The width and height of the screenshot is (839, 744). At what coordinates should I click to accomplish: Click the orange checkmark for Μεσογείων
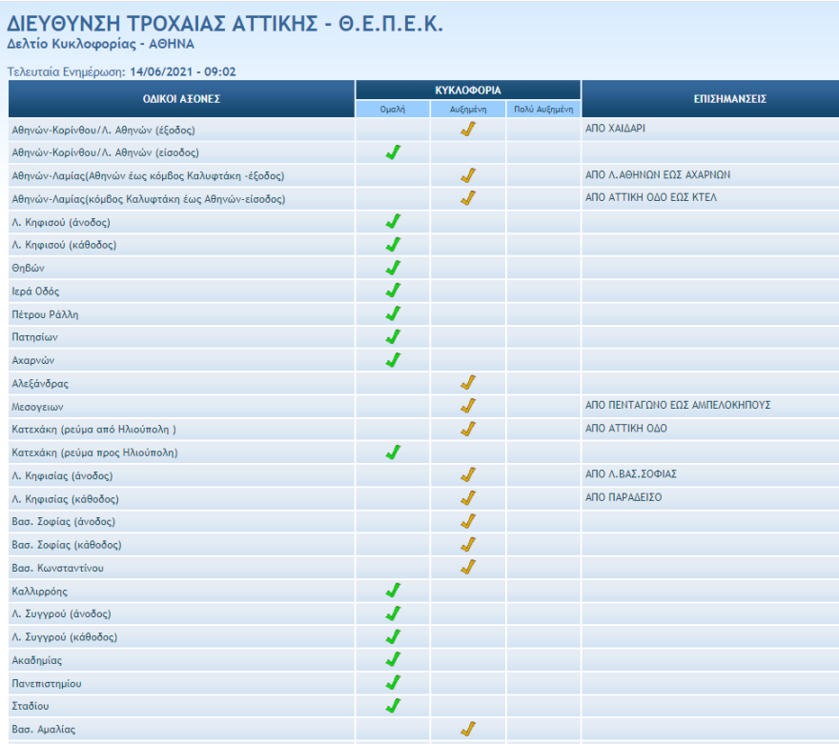(467, 406)
